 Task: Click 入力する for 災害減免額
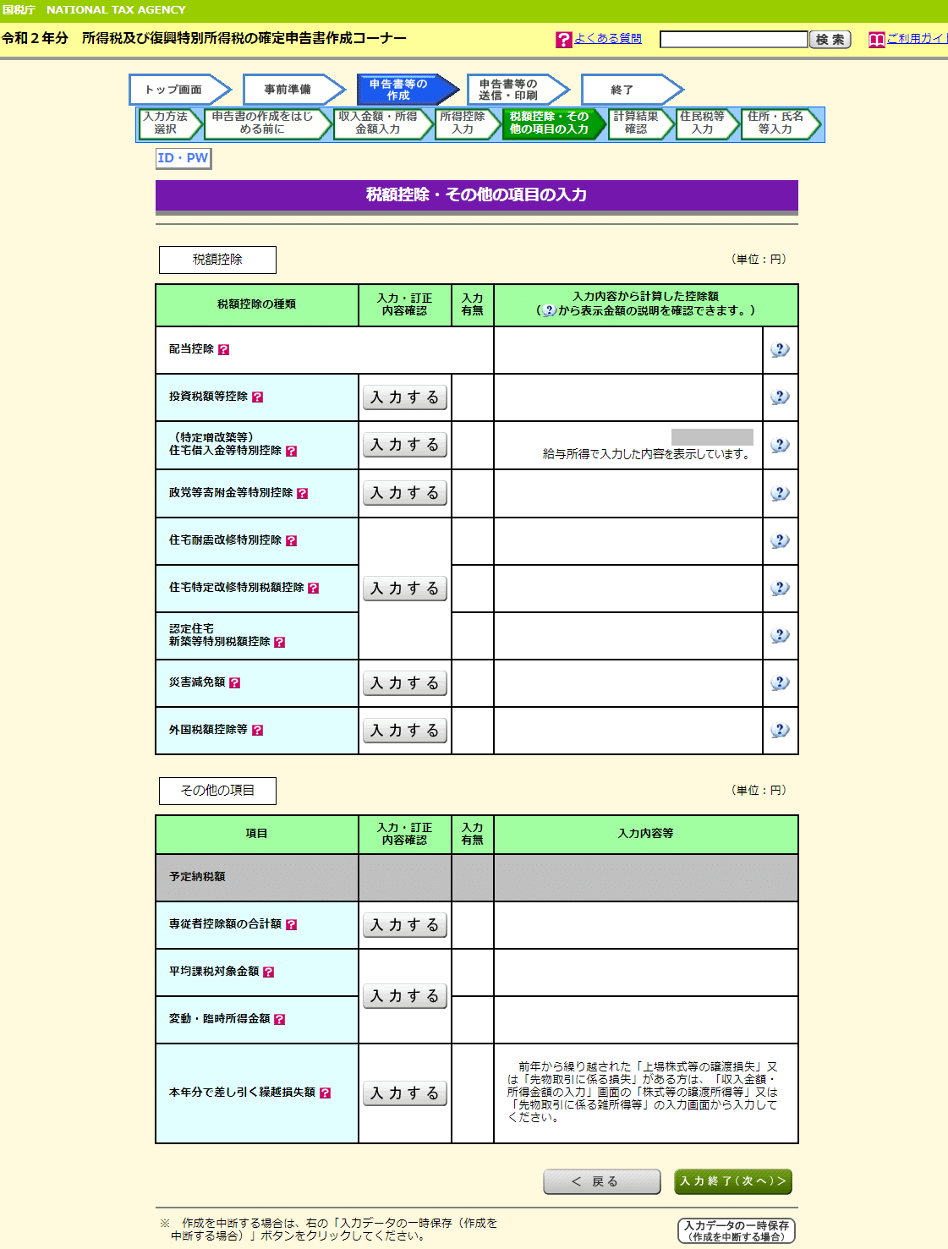click(x=405, y=683)
